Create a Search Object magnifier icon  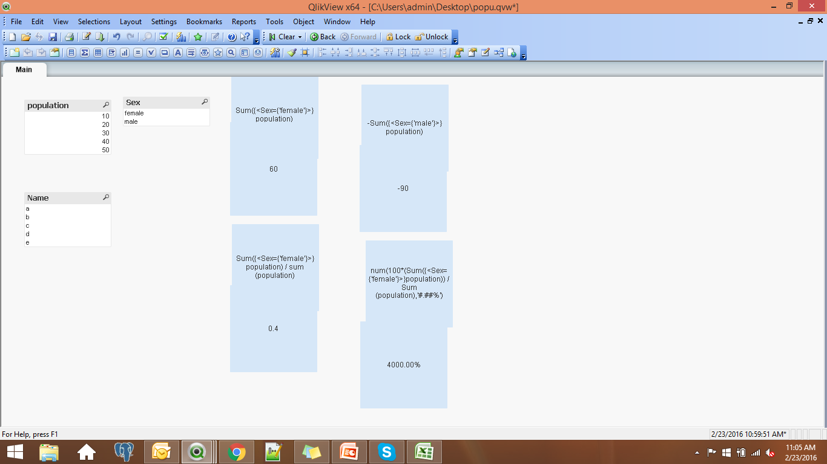click(231, 53)
